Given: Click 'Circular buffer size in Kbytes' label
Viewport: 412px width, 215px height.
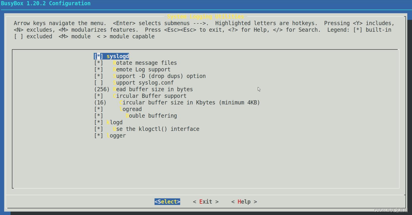Looking at the screenshot, I should 167,103.
